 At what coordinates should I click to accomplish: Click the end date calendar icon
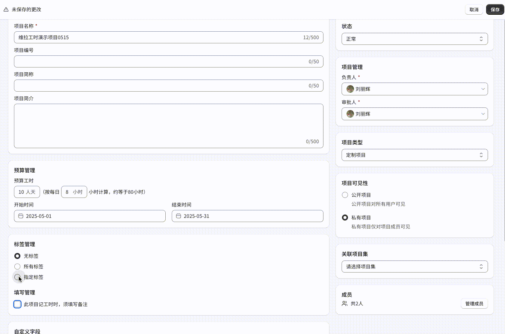click(x=179, y=216)
